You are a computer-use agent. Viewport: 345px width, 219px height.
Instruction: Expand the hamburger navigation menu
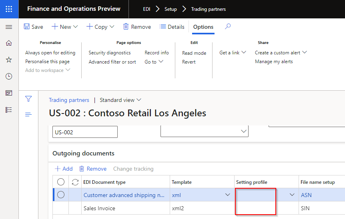coord(9,27)
